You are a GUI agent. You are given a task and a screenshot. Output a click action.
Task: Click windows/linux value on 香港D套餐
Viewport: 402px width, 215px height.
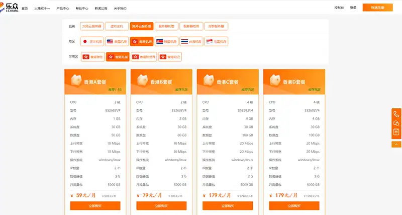[309, 160]
